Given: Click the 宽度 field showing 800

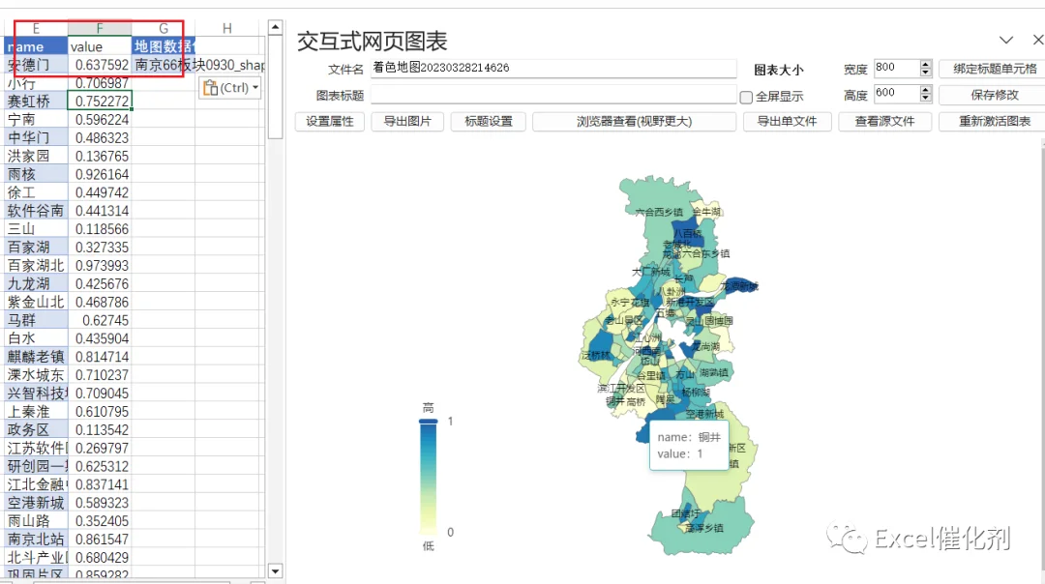Looking at the screenshot, I should [x=896, y=69].
